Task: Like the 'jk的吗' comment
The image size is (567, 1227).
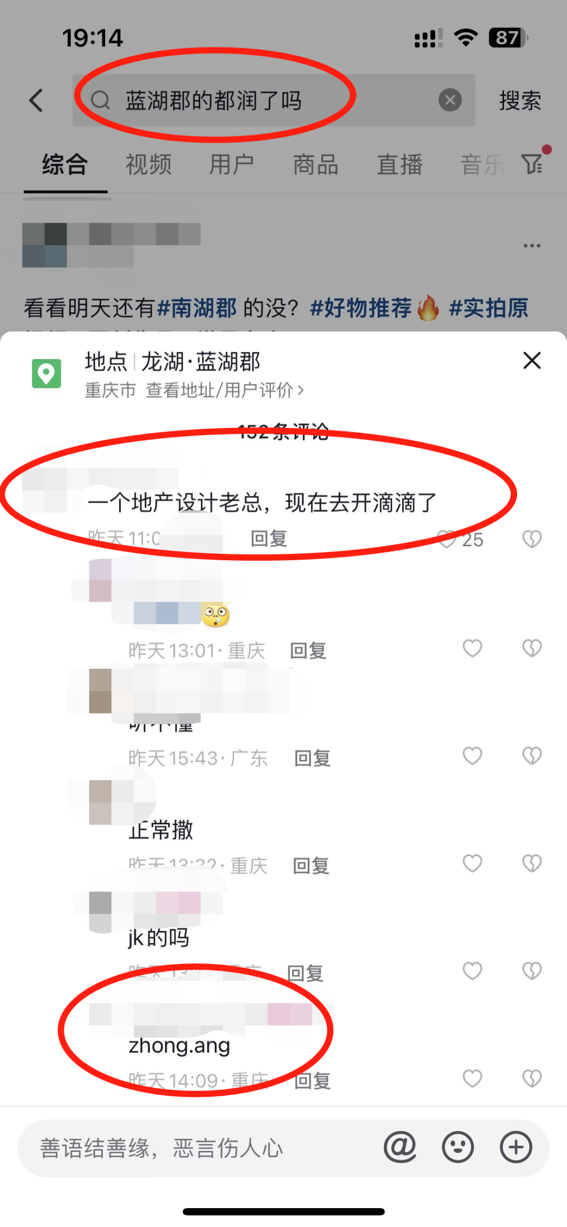Action: click(x=472, y=971)
